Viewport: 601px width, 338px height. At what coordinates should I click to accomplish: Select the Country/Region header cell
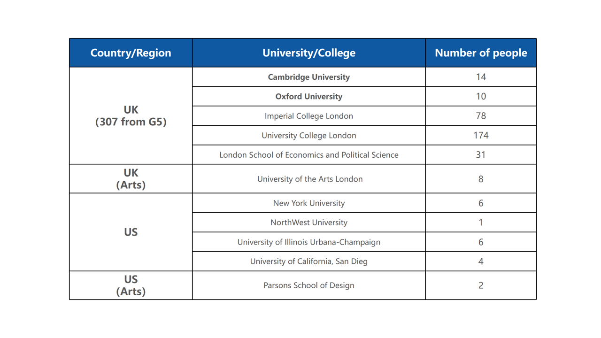pos(131,53)
